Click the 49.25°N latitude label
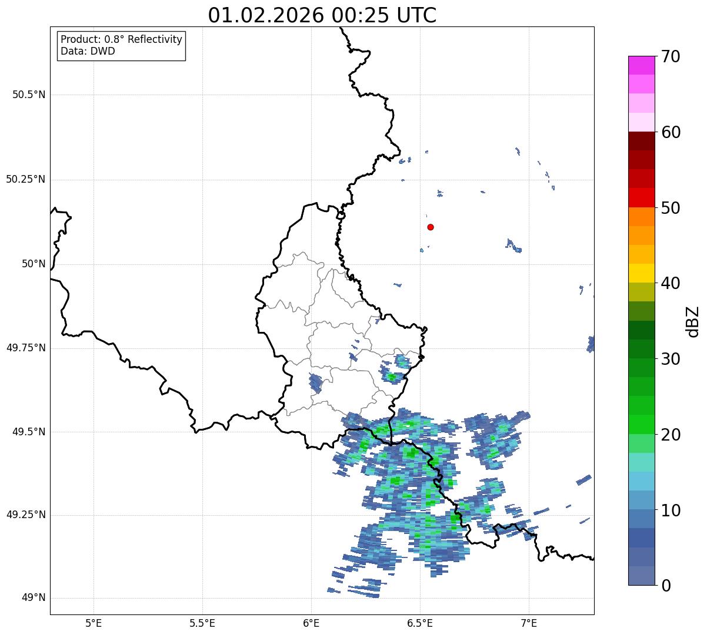 coord(26,515)
